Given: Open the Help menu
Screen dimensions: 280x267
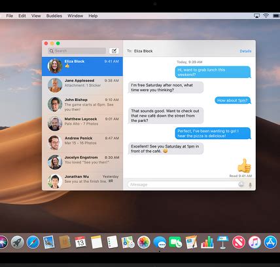Looking at the screenshot, I should coord(93,16).
